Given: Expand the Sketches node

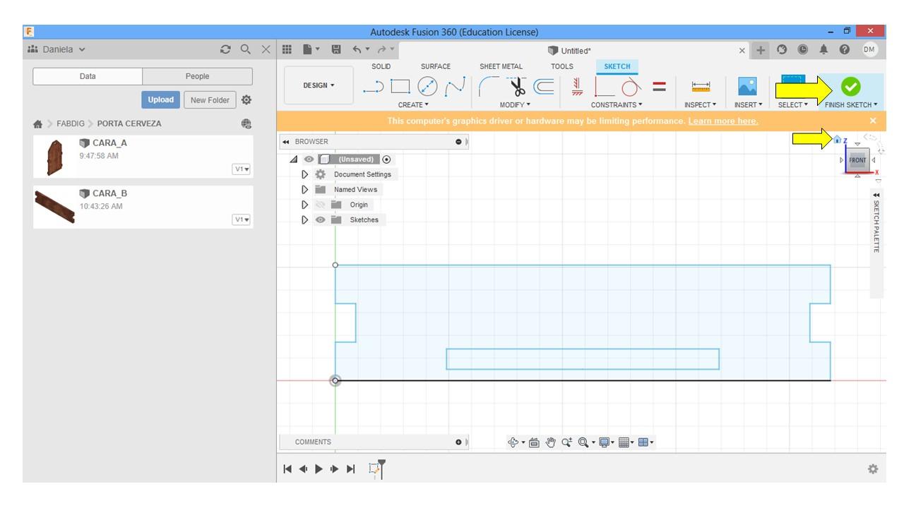Looking at the screenshot, I should 305,220.
